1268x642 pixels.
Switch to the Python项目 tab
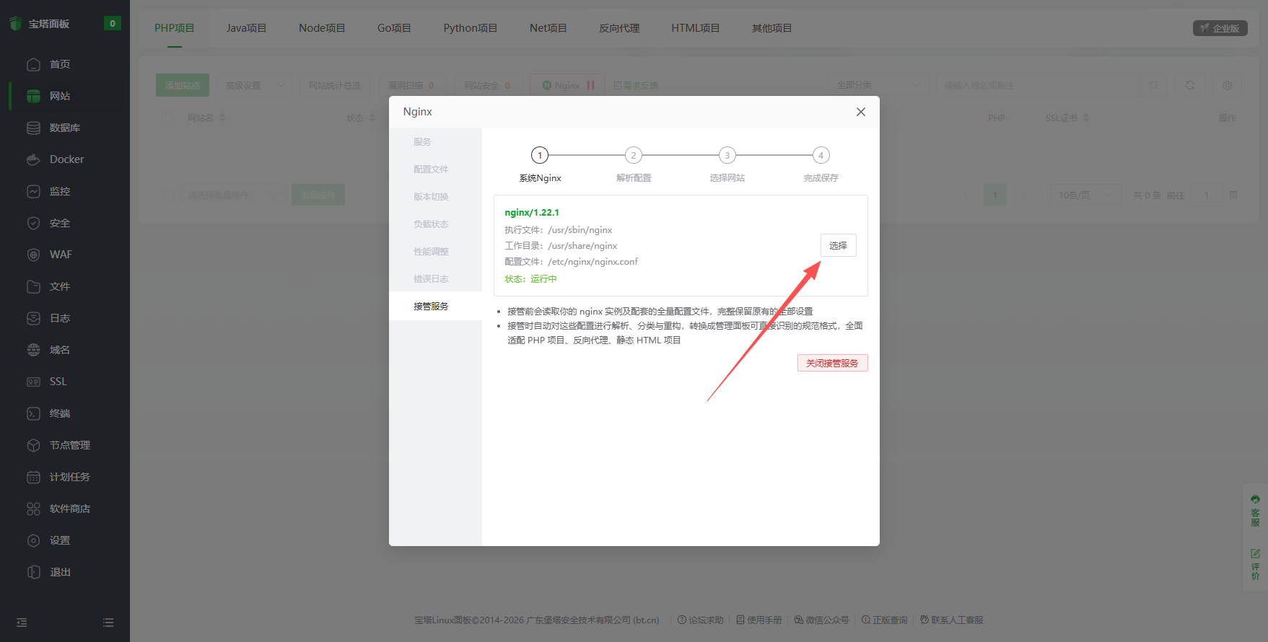pos(471,28)
